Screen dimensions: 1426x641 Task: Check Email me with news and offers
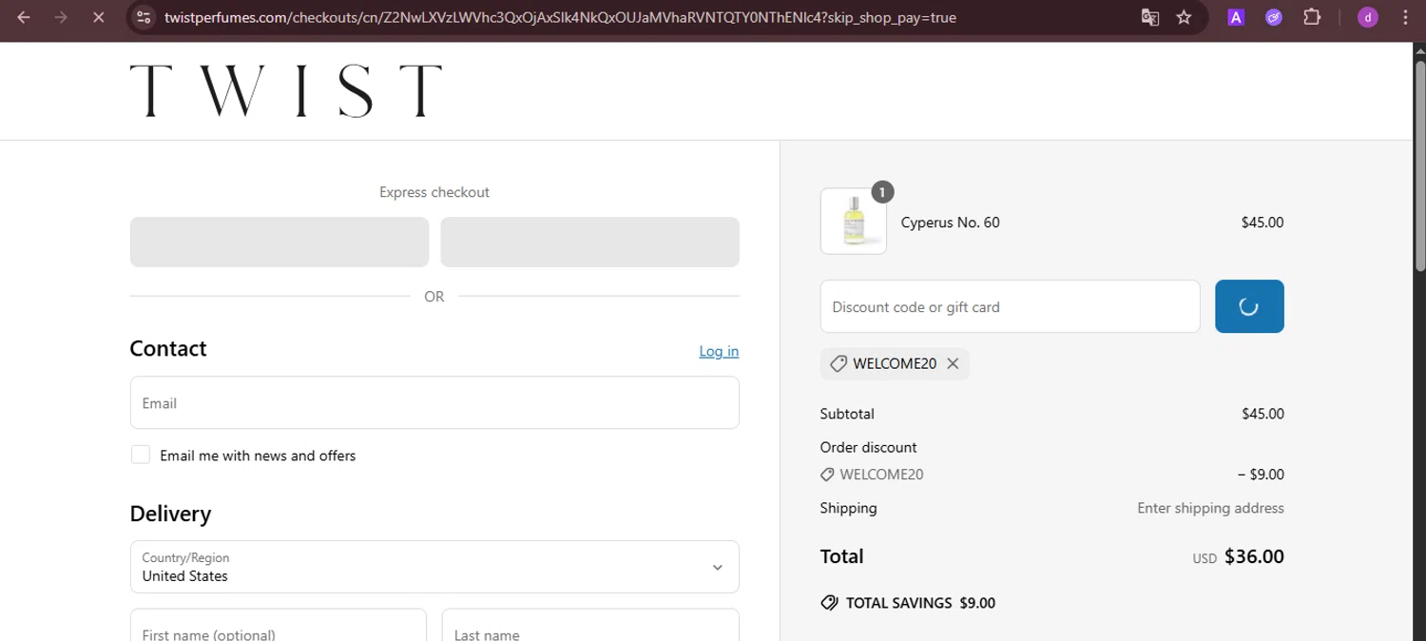(141, 455)
